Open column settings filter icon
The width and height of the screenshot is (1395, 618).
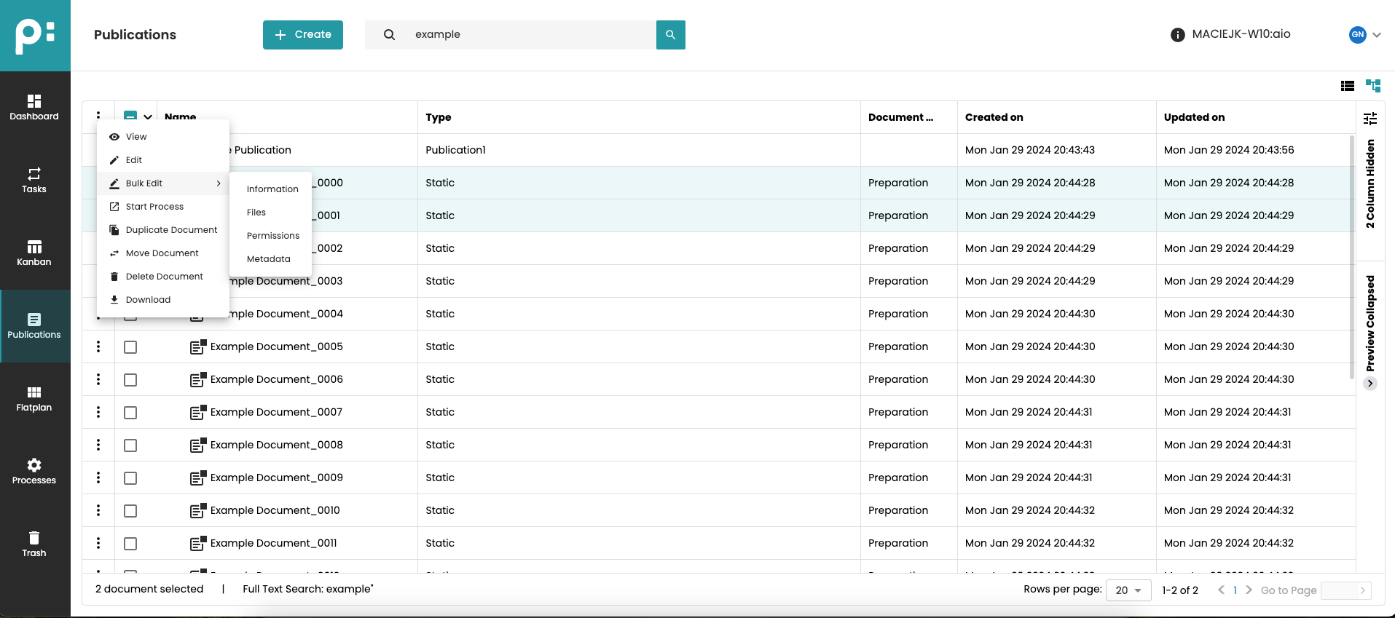coord(1370,118)
